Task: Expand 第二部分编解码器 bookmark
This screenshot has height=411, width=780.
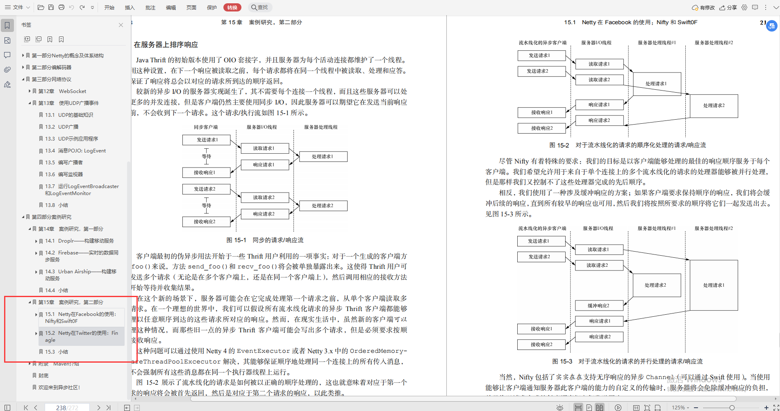Action: 23,67
